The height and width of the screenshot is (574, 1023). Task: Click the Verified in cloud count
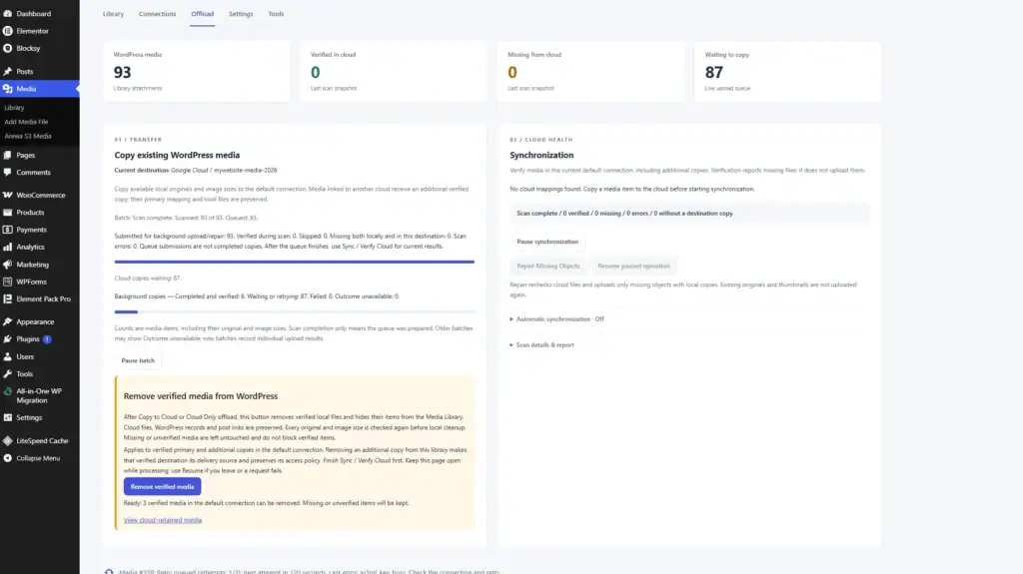315,73
